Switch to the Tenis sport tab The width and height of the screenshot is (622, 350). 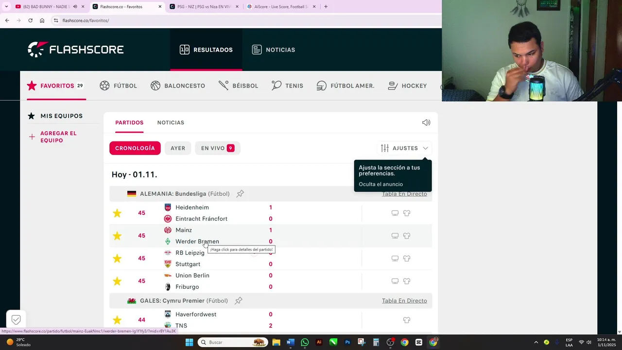click(288, 86)
